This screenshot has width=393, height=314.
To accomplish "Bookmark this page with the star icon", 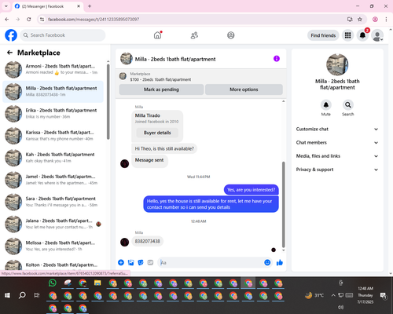I will (360, 20).
